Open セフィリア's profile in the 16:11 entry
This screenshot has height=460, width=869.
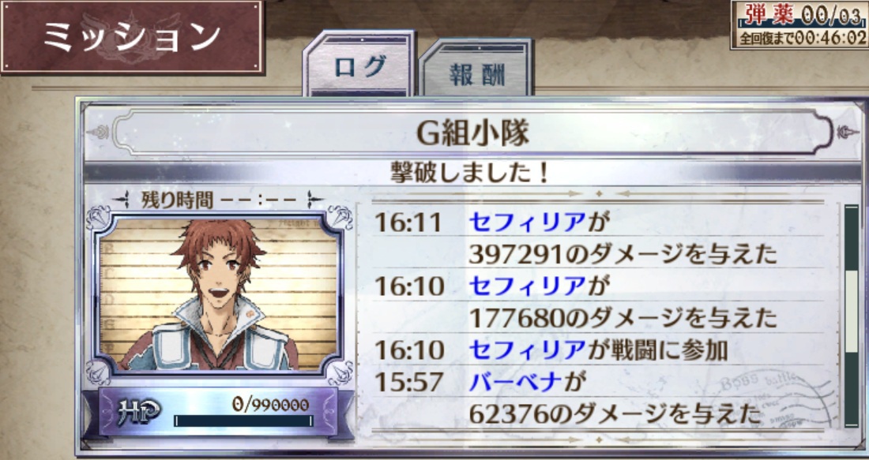click(x=527, y=223)
